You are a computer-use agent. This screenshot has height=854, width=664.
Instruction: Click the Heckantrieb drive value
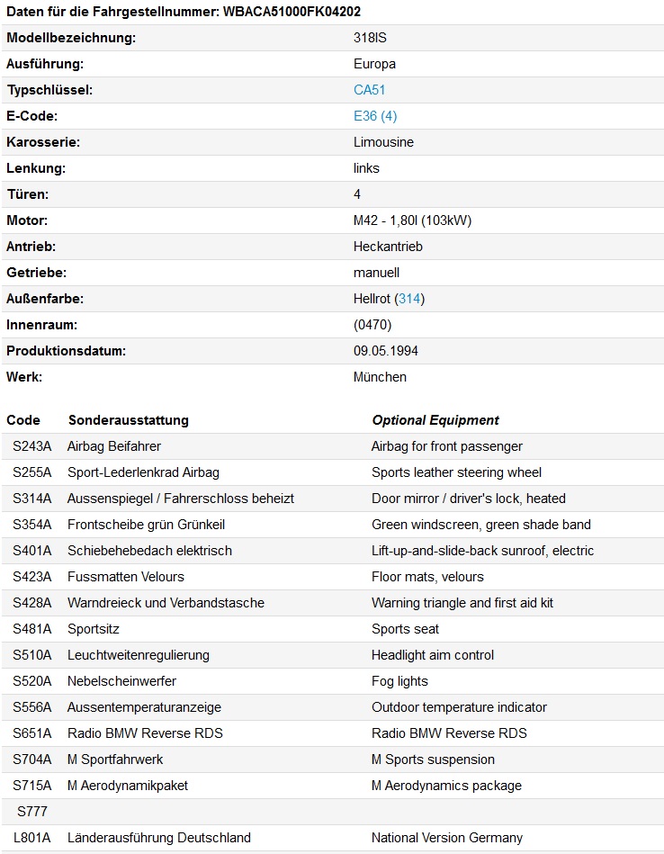click(388, 247)
